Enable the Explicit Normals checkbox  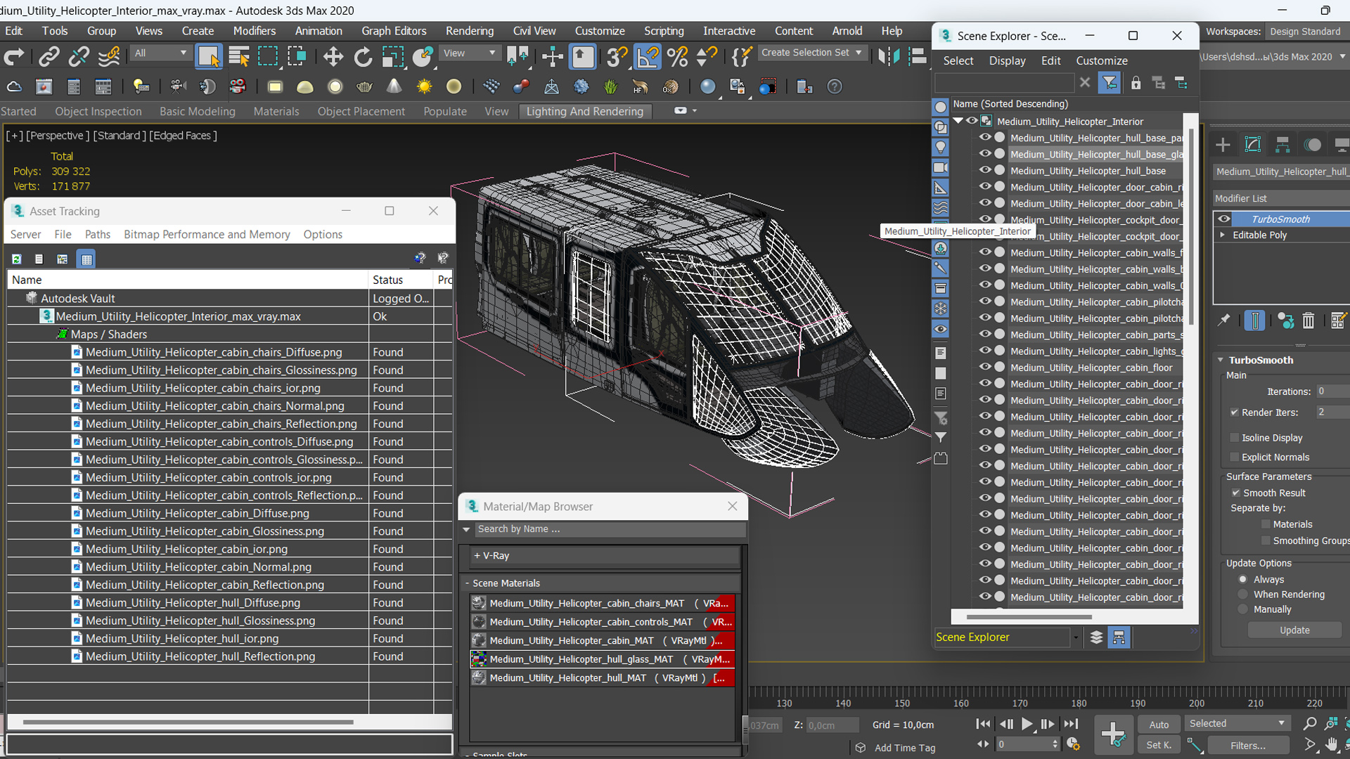pos(1234,457)
